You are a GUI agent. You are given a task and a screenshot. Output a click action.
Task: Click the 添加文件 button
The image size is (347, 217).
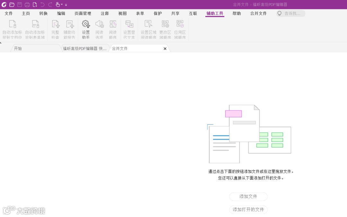[x=248, y=197]
